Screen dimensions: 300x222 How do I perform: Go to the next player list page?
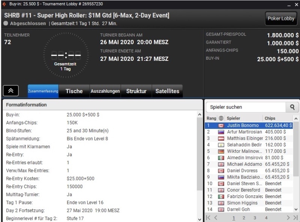point(289,217)
